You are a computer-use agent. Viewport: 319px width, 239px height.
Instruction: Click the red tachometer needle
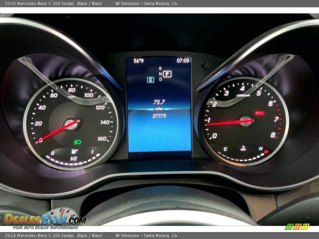point(230,122)
